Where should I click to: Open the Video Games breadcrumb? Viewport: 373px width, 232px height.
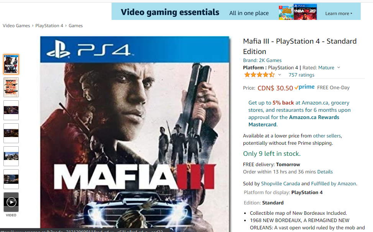coord(16,25)
